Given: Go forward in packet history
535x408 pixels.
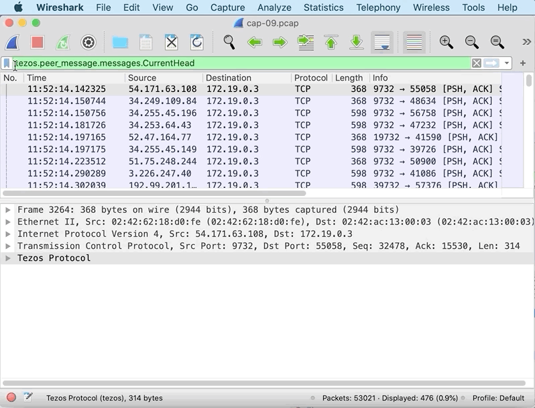Looking at the screenshot, I should click(x=280, y=43).
